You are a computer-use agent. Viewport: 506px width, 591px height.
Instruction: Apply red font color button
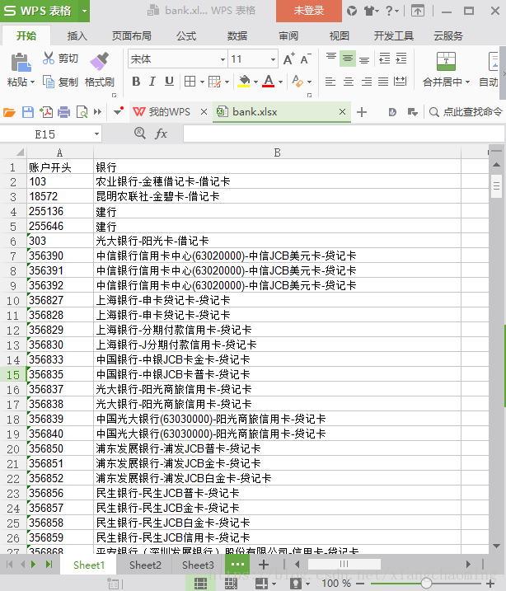(x=269, y=82)
